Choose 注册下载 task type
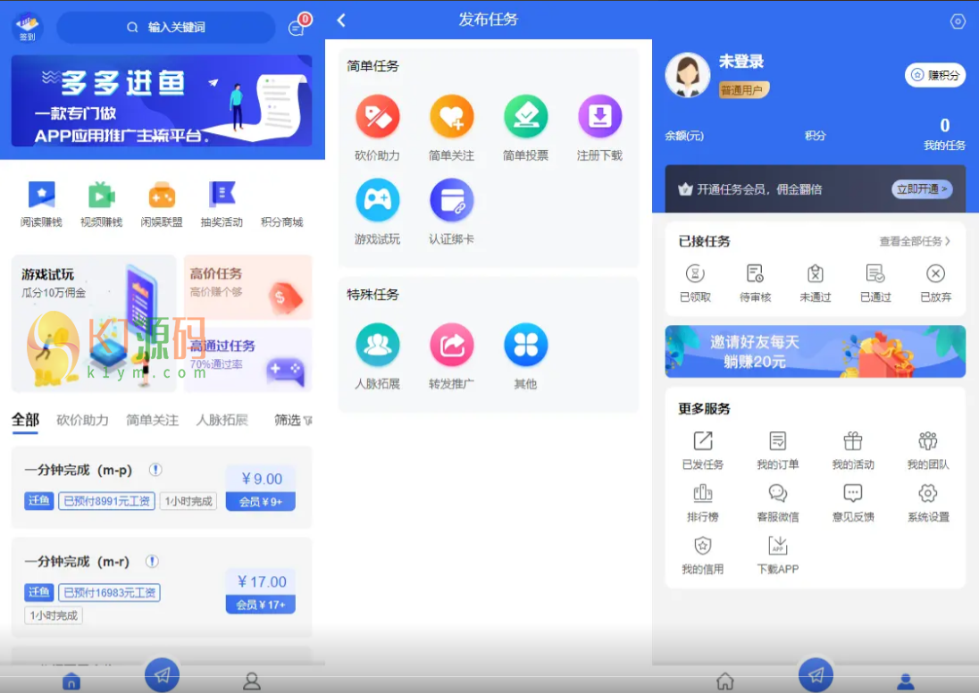 click(599, 128)
